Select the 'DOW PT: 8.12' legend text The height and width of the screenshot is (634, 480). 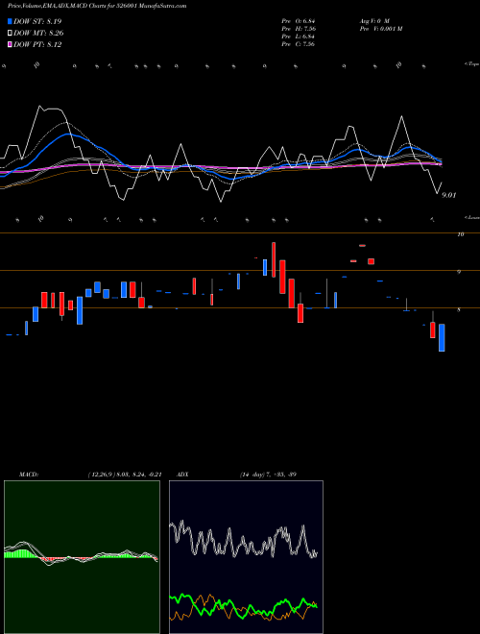[x=37, y=44]
